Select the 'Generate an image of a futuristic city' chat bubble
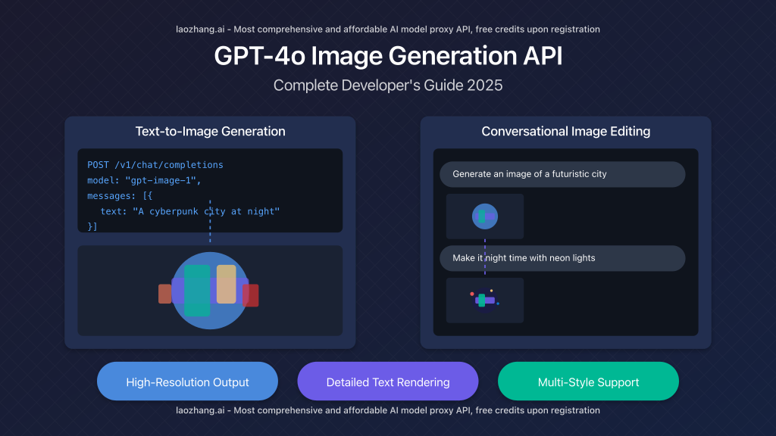 [x=562, y=174]
